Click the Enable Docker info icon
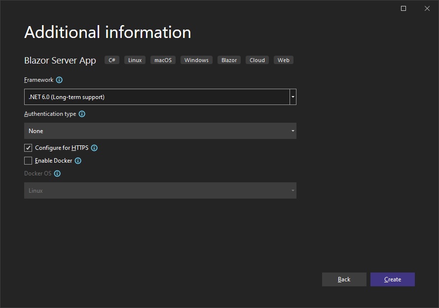The width and height of the screenshot is (439, 308). click(x=78, y=161)
